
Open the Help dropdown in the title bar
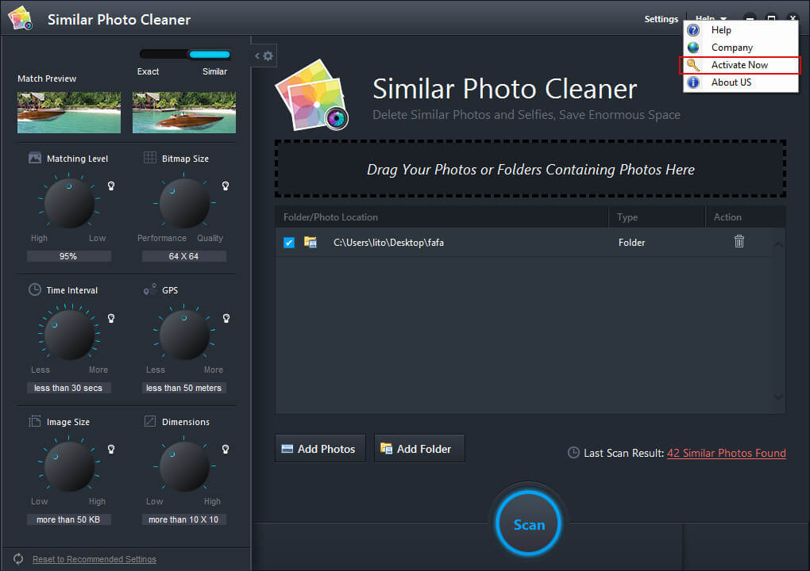point(710,18)
